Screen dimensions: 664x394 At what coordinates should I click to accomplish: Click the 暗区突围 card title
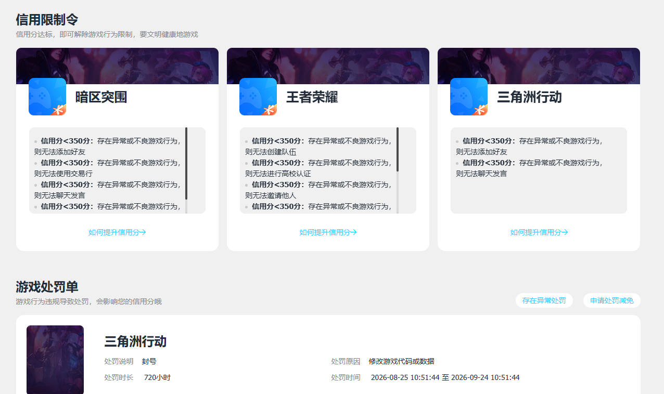click(101, 97)
